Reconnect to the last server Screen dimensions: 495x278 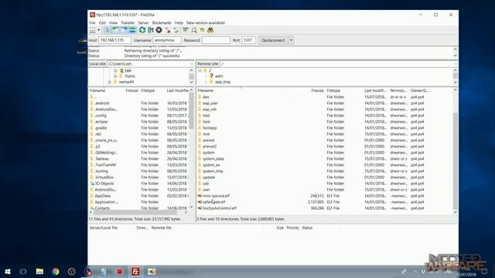pyautogui.click(x=176, y=30)
